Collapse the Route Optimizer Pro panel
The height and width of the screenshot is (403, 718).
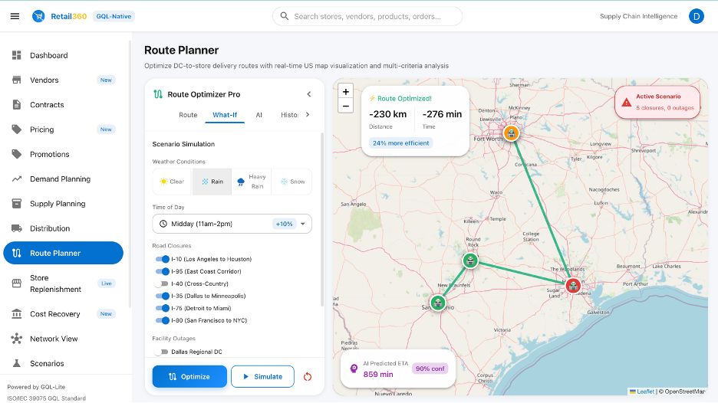point(309,94)
